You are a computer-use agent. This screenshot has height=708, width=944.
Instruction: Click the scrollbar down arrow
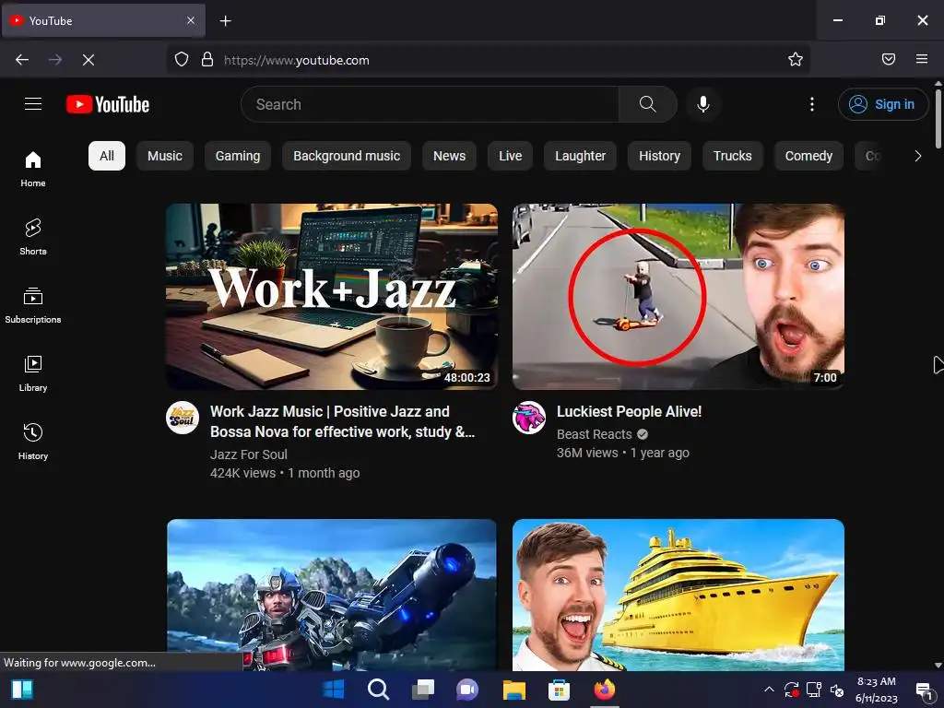tap(938, 666)
